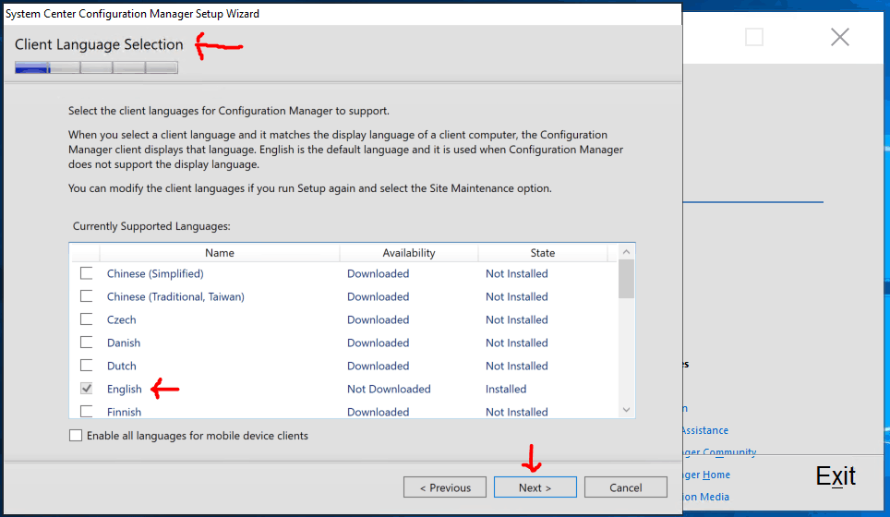Image resolution: width=890 pixels, height=517 pixels.
Task: Select the 'Chinese (Simplified)' row name
Action: [155, 273]
